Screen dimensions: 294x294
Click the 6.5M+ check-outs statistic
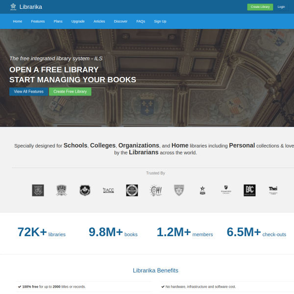(x=256, y=232)
